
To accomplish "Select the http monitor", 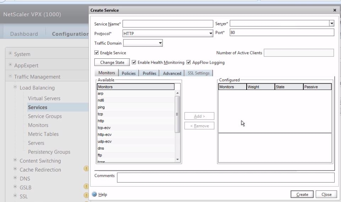I will 136,121.
